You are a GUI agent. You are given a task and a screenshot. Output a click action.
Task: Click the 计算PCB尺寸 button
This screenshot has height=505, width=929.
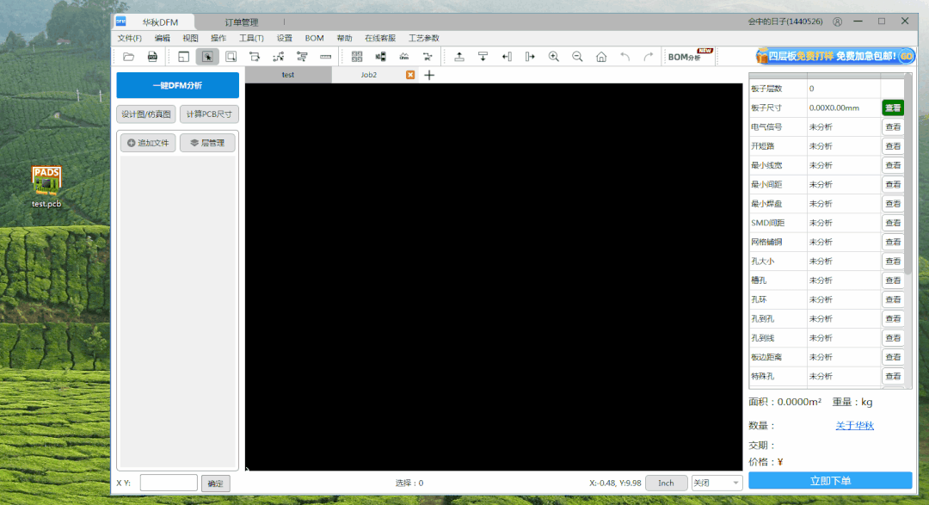[x=209, y=114]
